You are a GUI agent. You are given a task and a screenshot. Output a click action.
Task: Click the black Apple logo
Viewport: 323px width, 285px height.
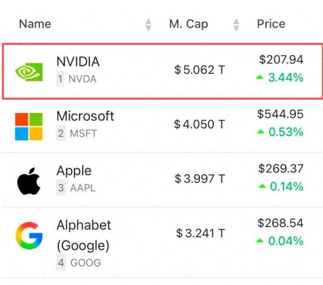[29, 182]
